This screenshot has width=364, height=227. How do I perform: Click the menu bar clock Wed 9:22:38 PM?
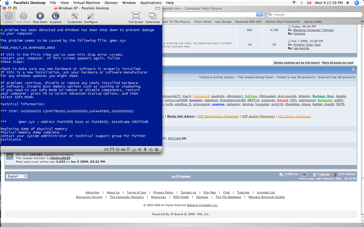(329, 3)
